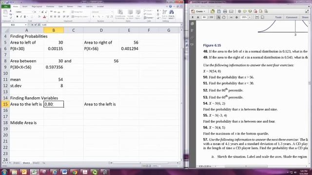Select row 11 header
Viewport: 312px width, 175px height.
5,80
